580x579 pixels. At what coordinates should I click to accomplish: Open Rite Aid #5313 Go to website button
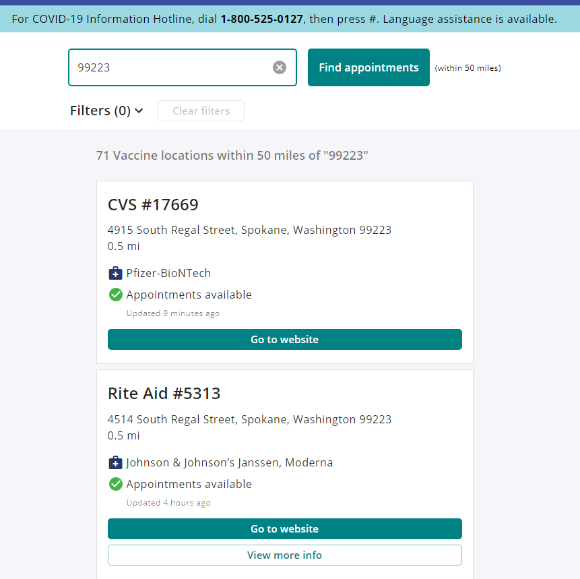284,528
